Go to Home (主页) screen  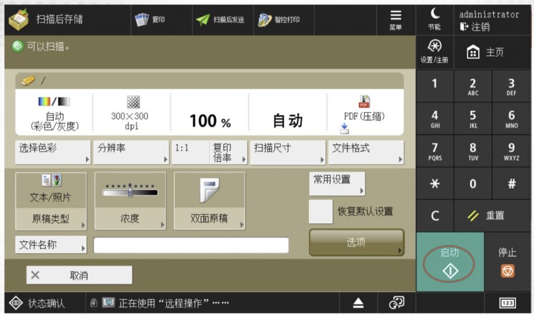(x=486, y=53)
